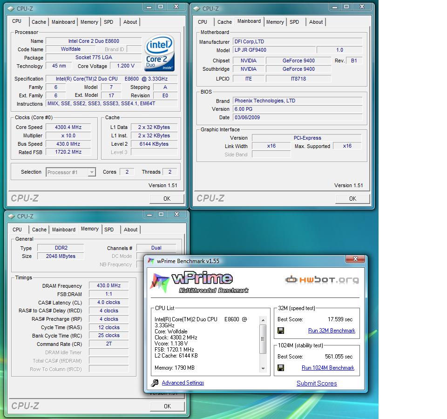Open About tab in Mainboard window
The width and height of the screenshot is (447, 419).
(x=316, y=22)
